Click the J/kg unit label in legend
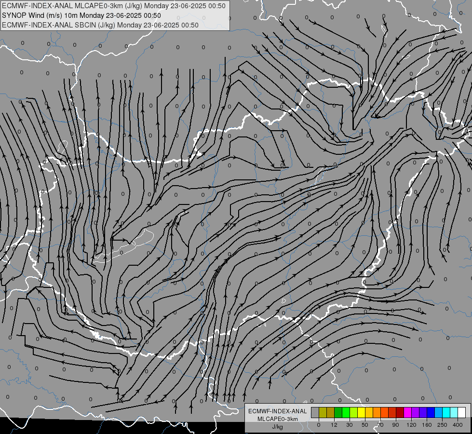 click(278, 427)
